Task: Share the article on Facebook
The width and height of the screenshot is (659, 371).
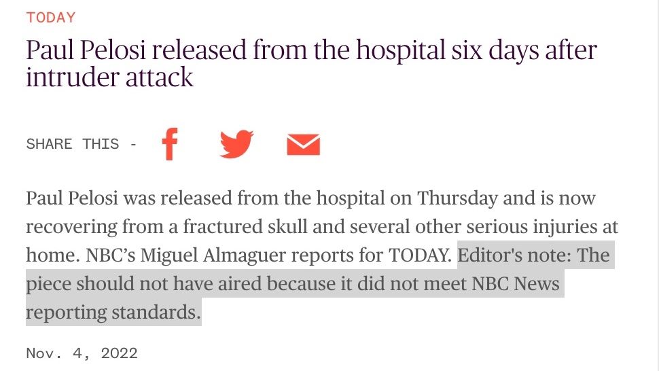Action: [x=170, y=144]
